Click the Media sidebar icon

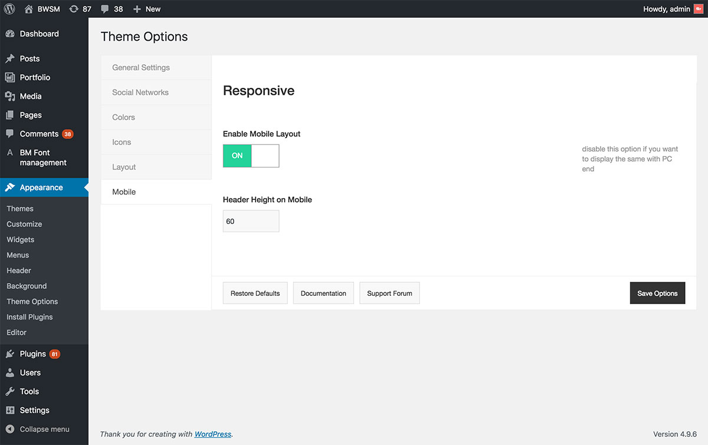click(x=10, y=96)
